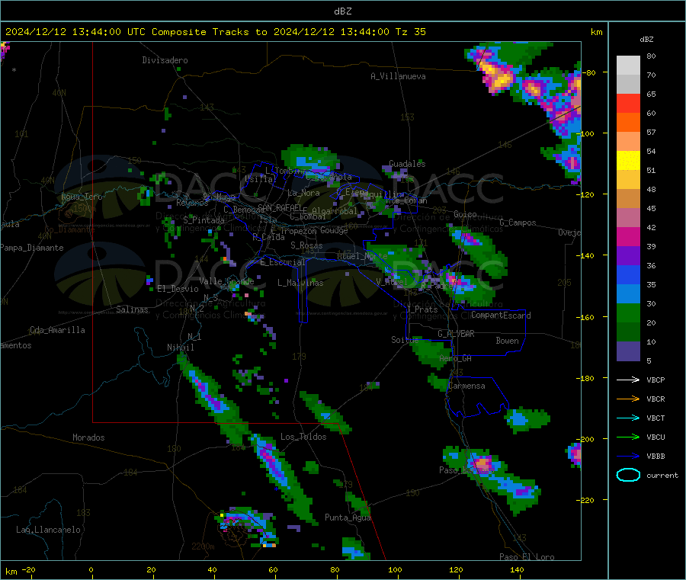
Task: Click the Valle_Grande map label
Action: (x=226, y=281)
